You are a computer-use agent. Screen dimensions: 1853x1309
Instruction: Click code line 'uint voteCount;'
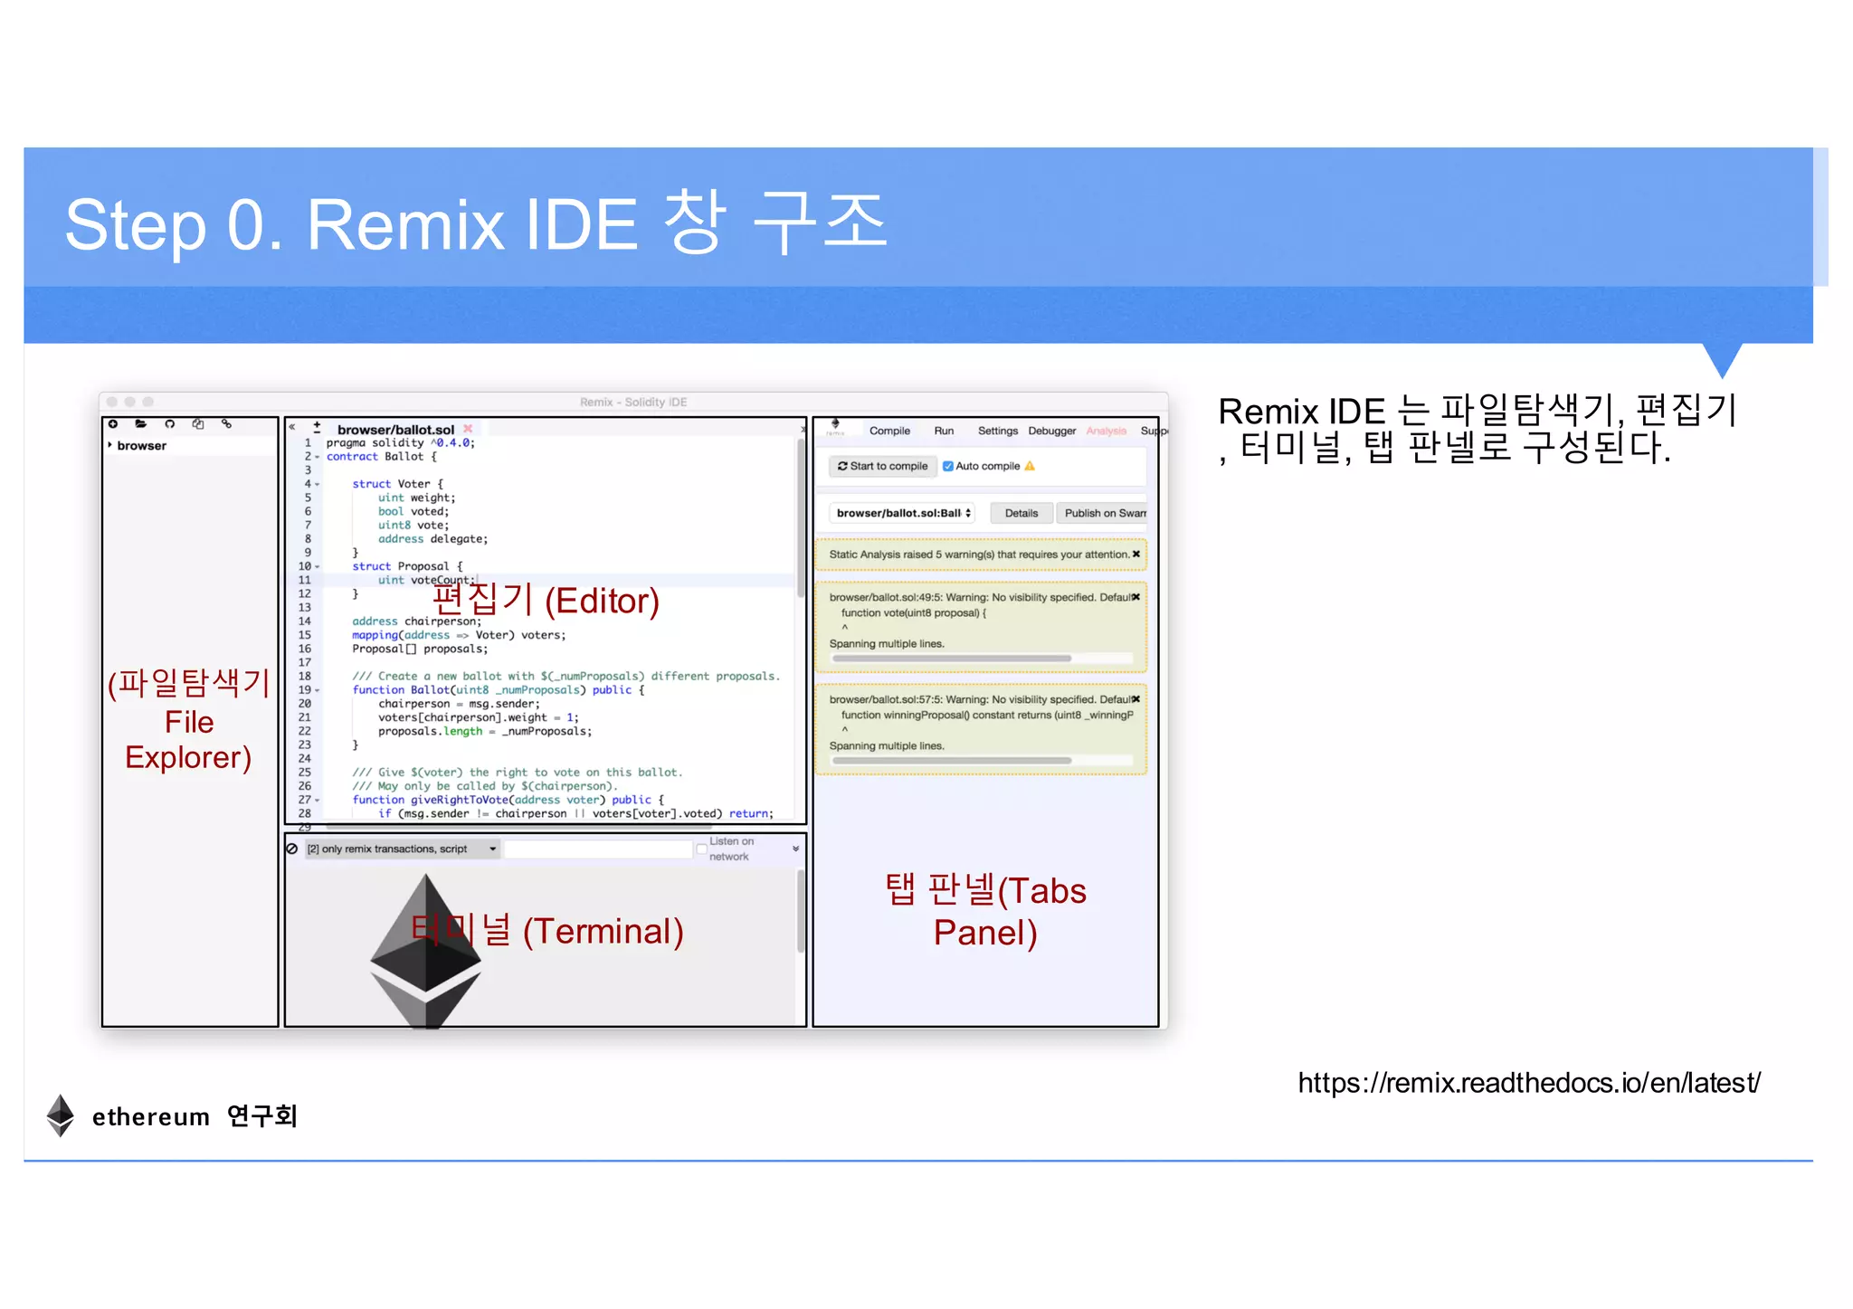coord(426,580)
